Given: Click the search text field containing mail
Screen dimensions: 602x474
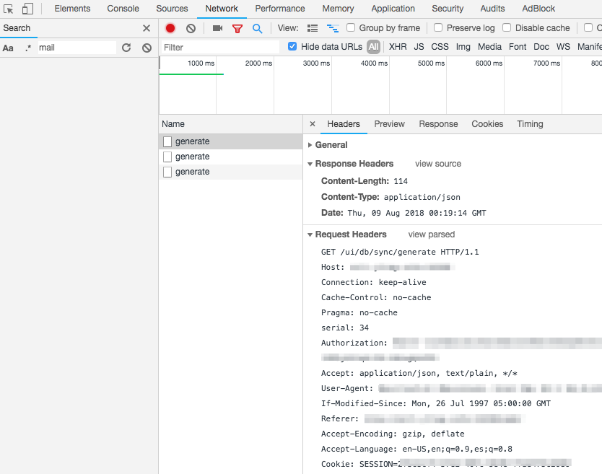Looking at the screenshot, I should point(77,48).
